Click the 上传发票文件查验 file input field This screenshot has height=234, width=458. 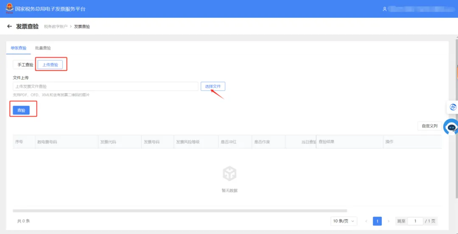pos(106,86)
